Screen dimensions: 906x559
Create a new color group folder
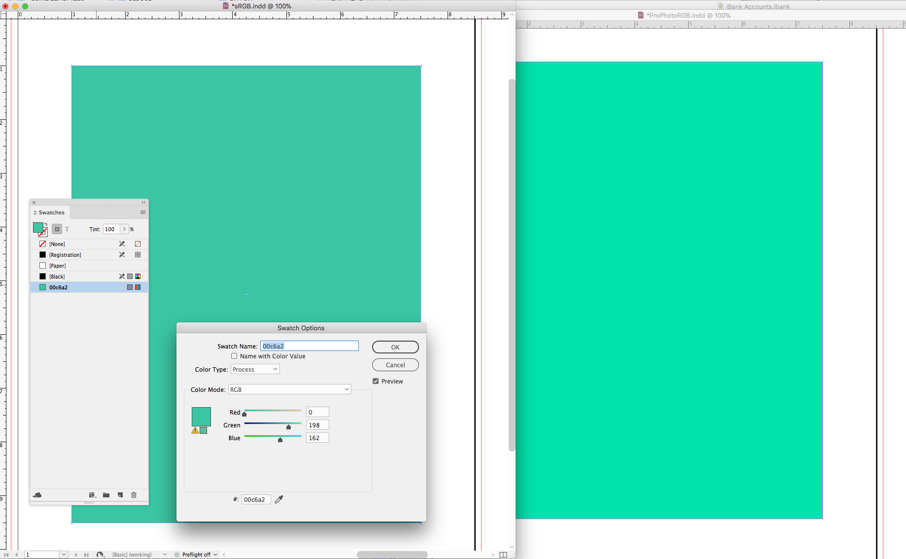106,495
